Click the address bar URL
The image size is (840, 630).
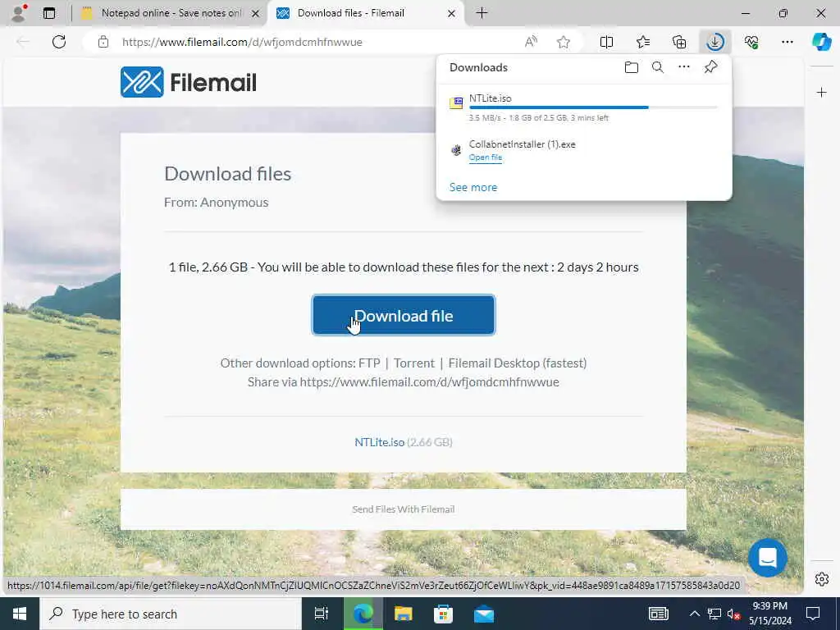(x=242, y=42)
